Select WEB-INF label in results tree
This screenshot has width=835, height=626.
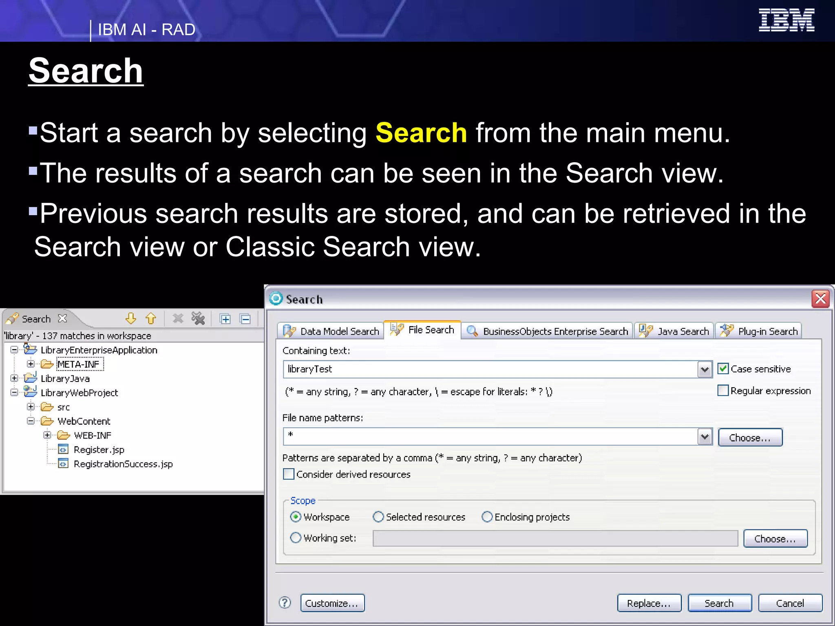[93, 435]
